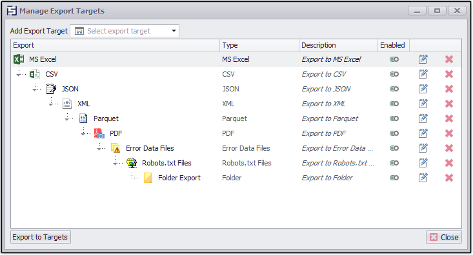
Task: Click the Enabled column header
Action: point(394,45)
